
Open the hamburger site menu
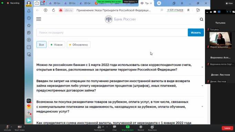click(39, 19)
